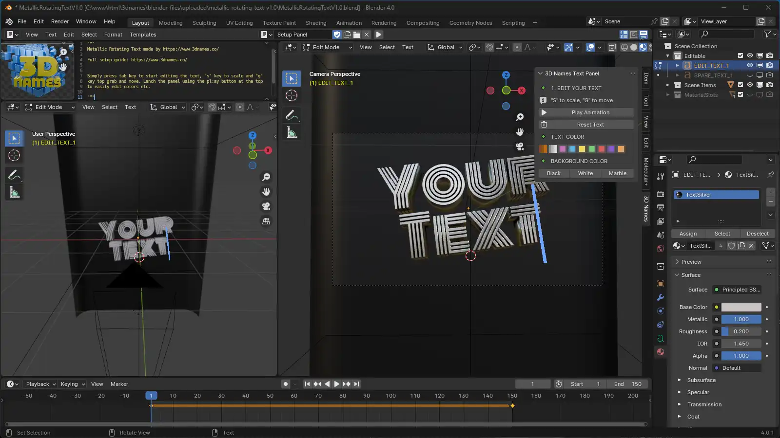Open the Global transform orientation dropdown

point(445,47)
